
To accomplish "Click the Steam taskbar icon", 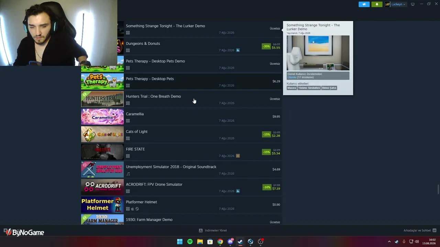I will click(x=240, y=242).
